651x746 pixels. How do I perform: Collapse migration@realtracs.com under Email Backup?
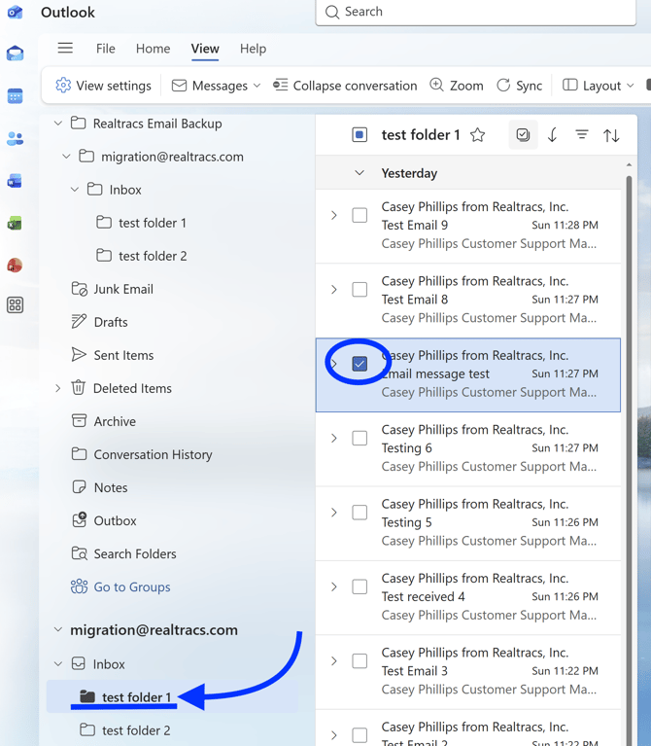66,157
